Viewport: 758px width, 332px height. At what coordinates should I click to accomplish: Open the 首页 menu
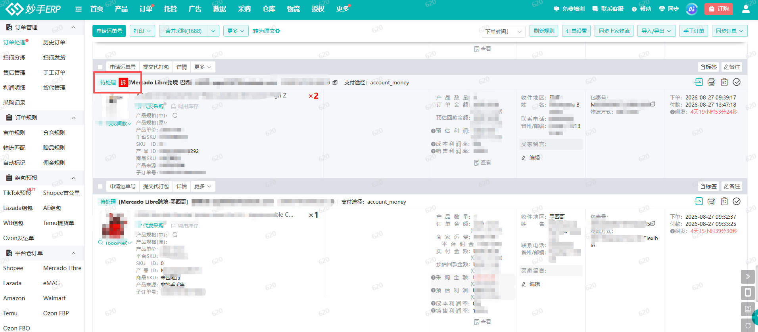click(x=97, y=9)
